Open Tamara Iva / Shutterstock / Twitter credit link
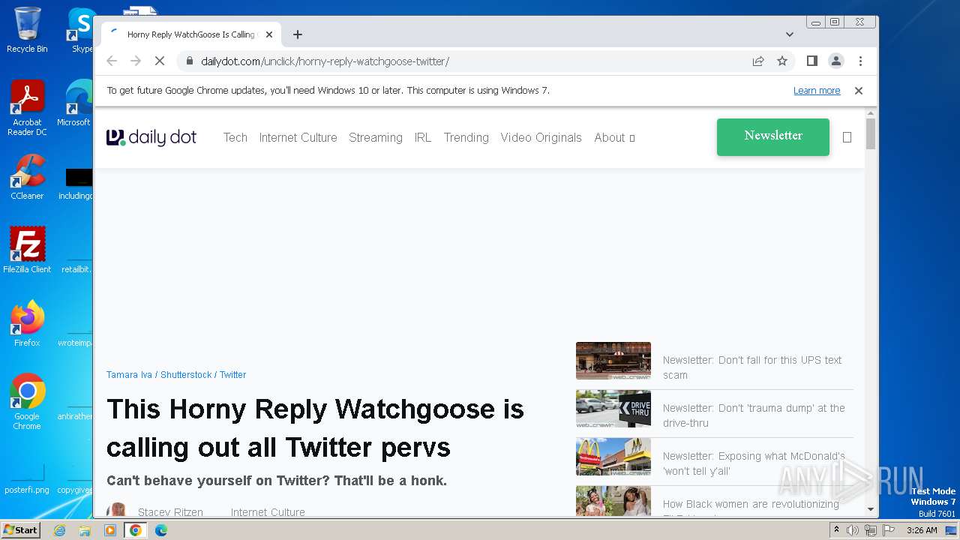 click(x=176, y=375)
